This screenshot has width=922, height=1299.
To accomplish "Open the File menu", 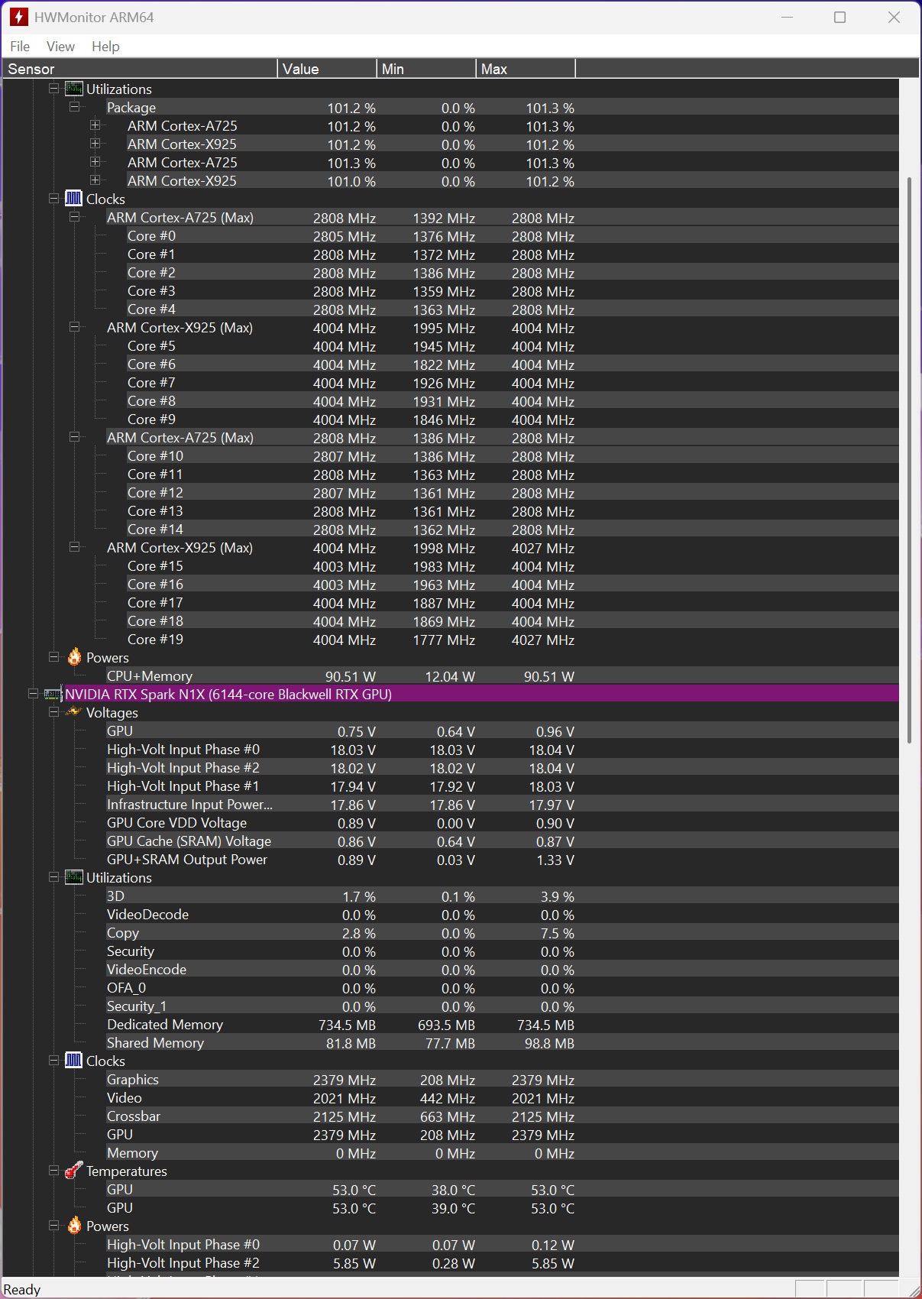I will click(x=20, y=47).
